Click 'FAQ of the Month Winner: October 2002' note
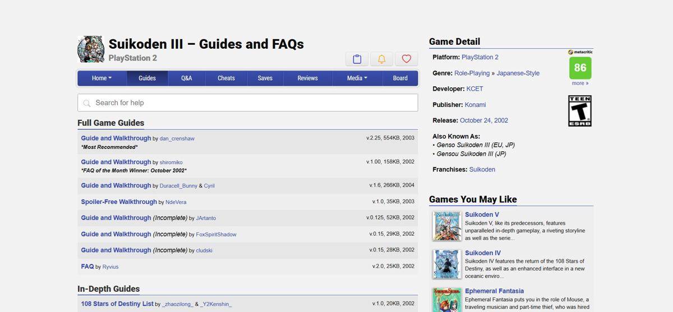Screen dimensions: 673x312 [134, 171]
